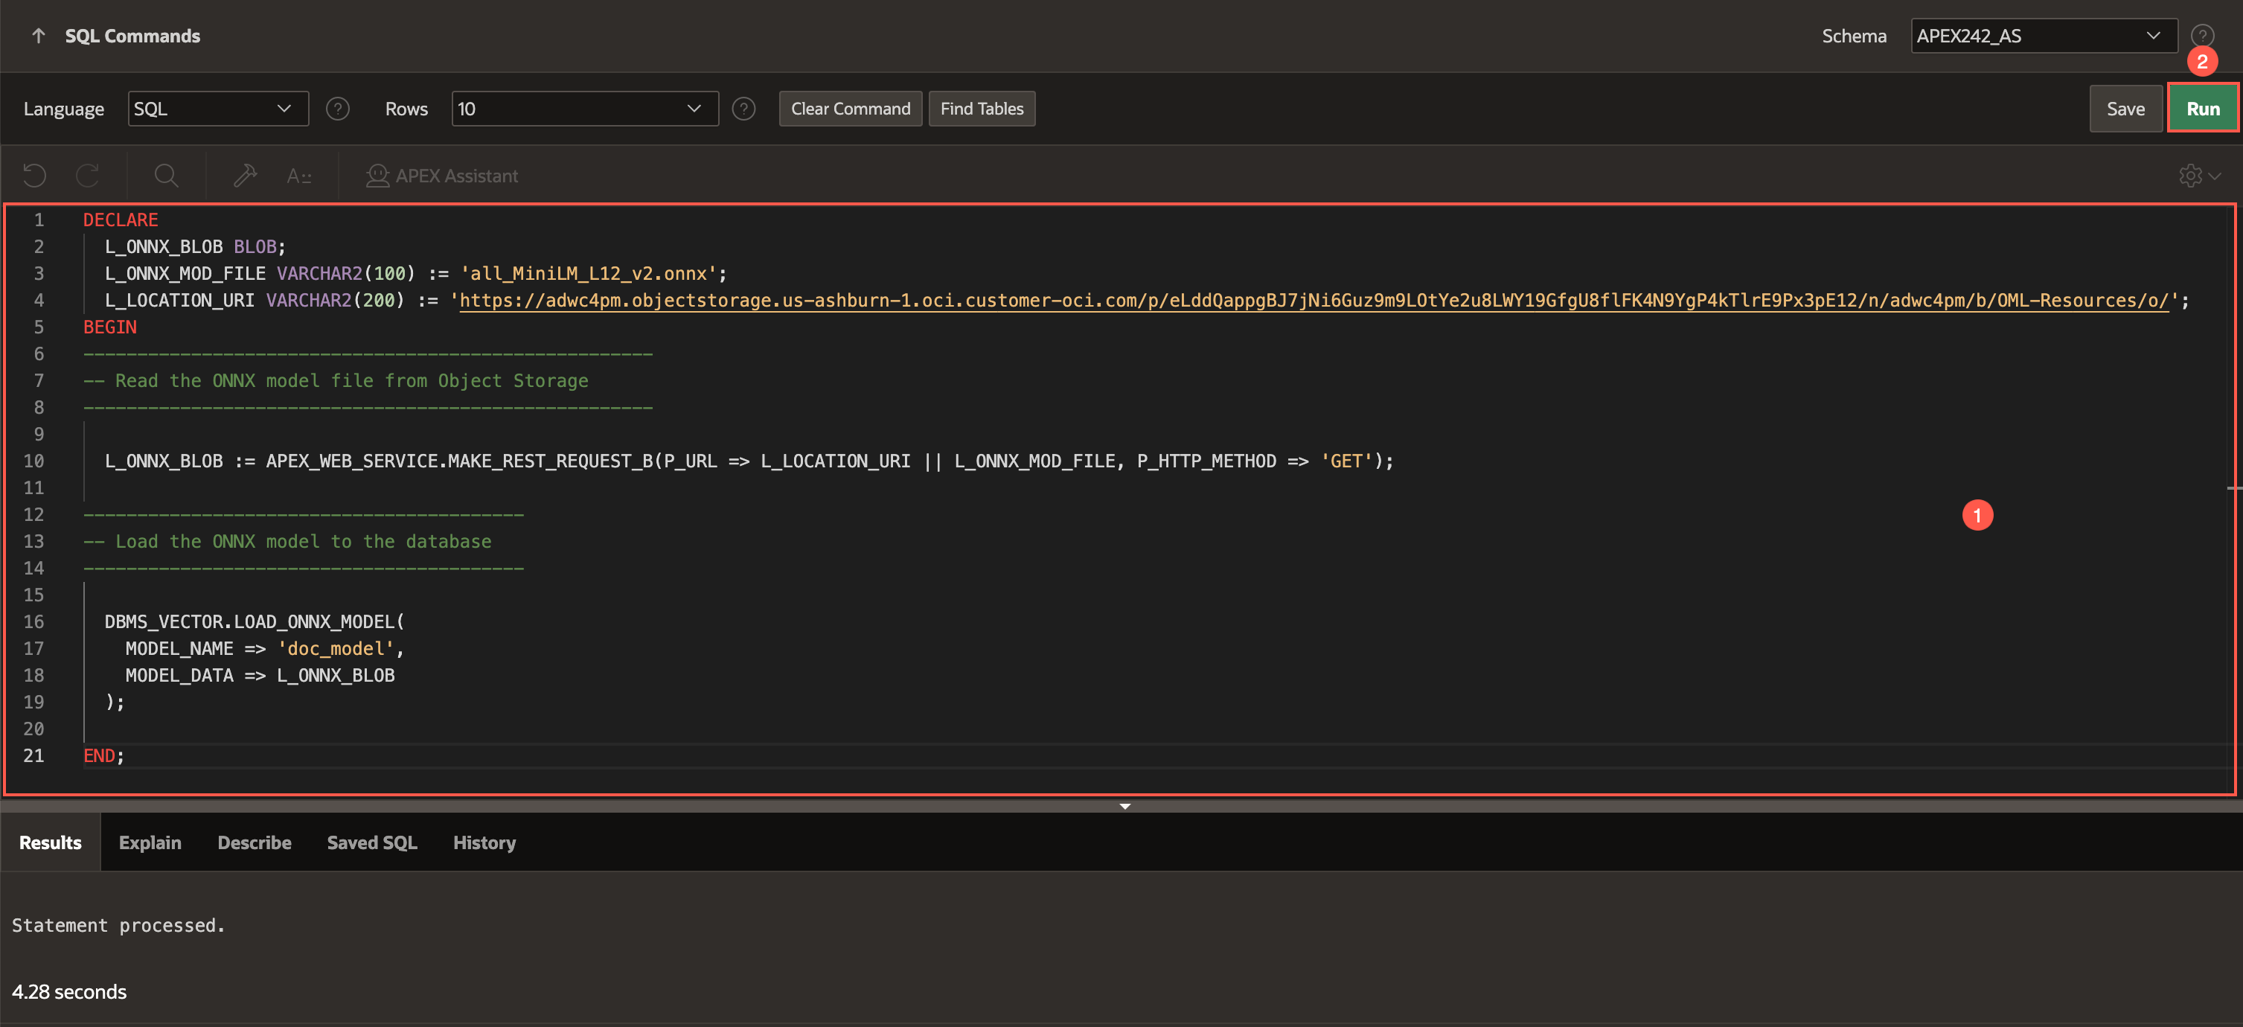Click the autocomplete A icon

click(x=298, y=176)
